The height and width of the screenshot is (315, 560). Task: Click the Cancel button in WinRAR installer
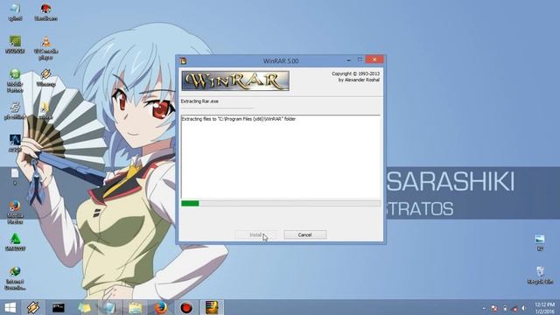point(305,234)
